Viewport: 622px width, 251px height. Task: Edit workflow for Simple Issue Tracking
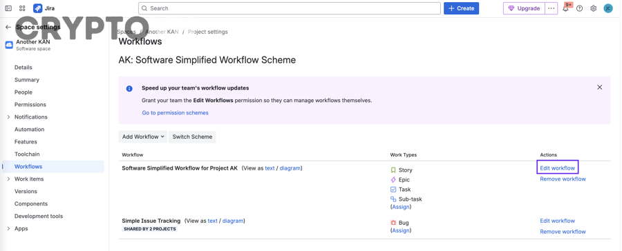[557, 221]
